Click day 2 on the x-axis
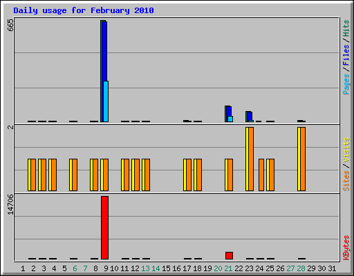 coord(33,268)
